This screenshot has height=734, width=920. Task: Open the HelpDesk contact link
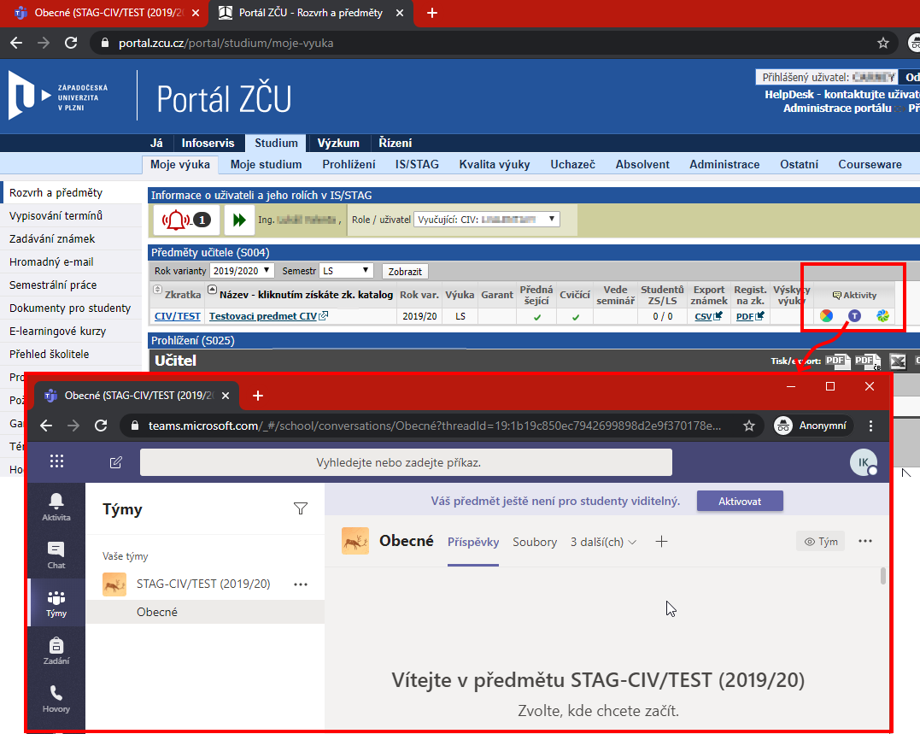842,95
